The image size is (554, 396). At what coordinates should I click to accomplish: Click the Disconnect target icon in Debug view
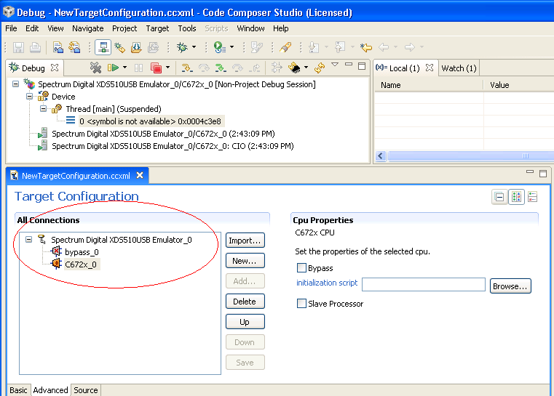tap(95, 68)
